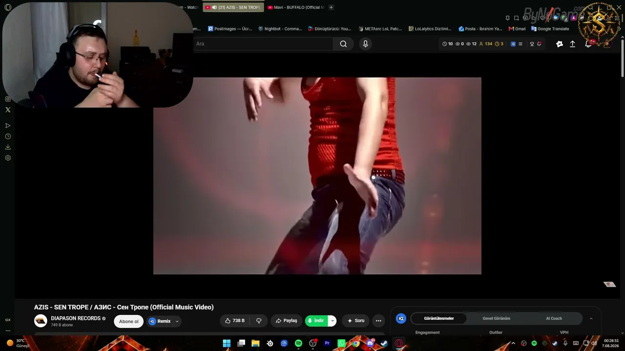Open Task View on the taskbar

[241, 343]
